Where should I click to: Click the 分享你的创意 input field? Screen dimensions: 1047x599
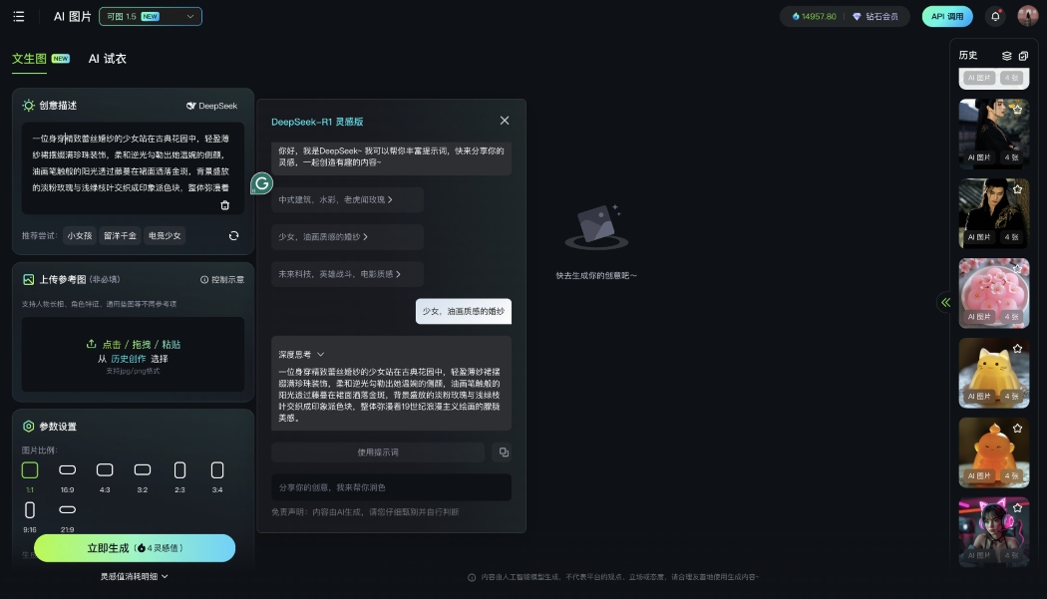coord(391,487)
